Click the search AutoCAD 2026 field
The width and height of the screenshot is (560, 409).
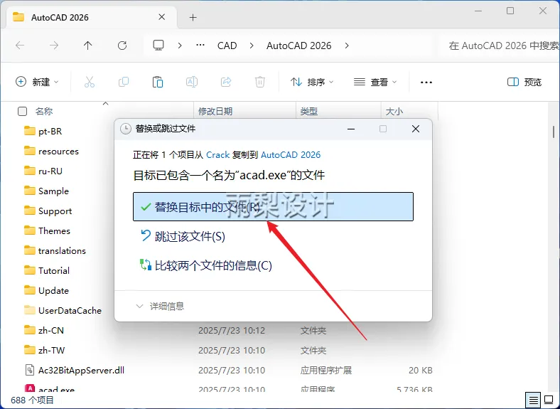click(500, 46)
